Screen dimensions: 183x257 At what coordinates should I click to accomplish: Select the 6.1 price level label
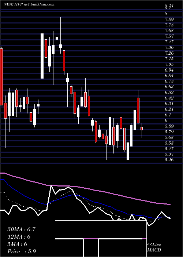point(168,115)
